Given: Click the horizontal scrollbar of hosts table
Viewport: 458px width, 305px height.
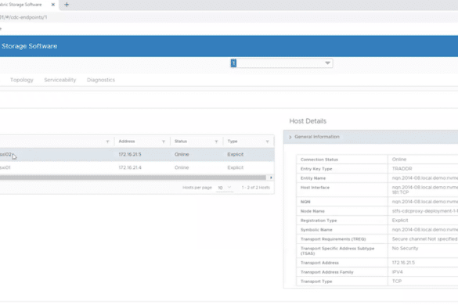Looking at the screenshot, I should point(133,178).
